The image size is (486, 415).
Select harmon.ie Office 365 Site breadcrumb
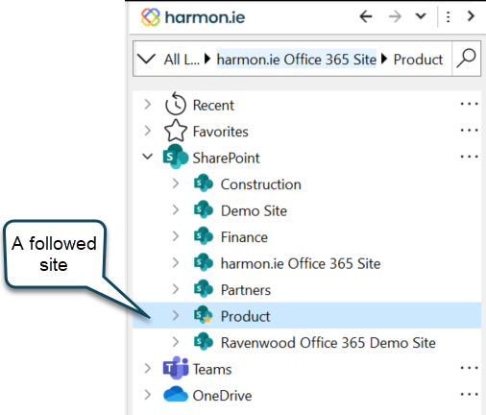[297, 60]
